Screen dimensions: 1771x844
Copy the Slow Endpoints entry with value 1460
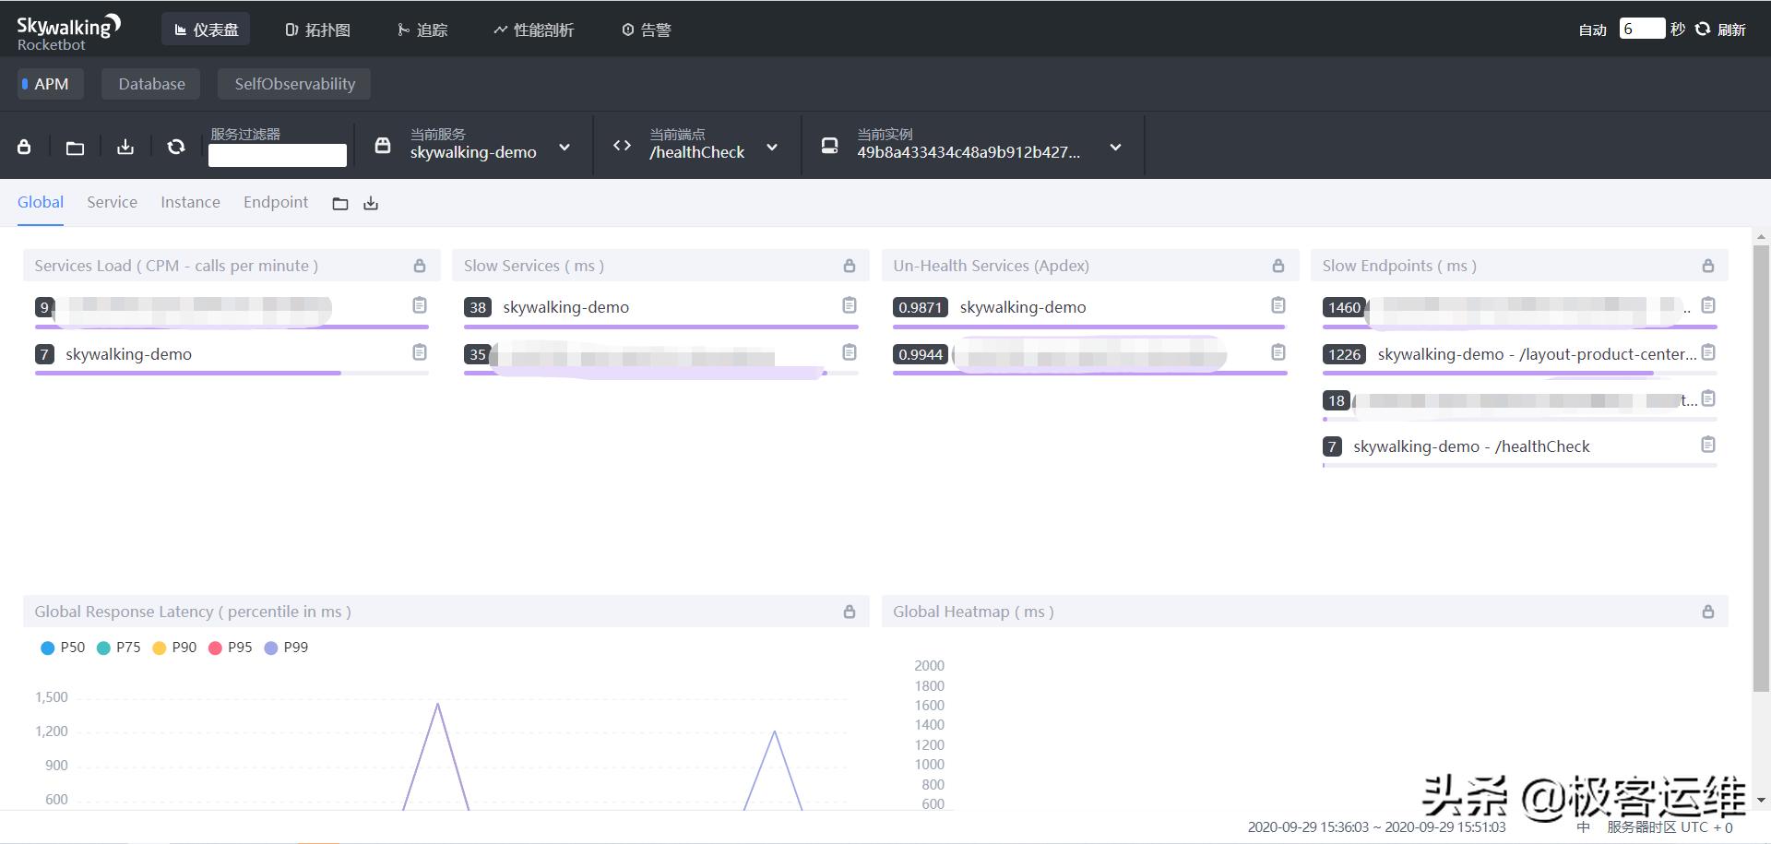[1708, 305]
